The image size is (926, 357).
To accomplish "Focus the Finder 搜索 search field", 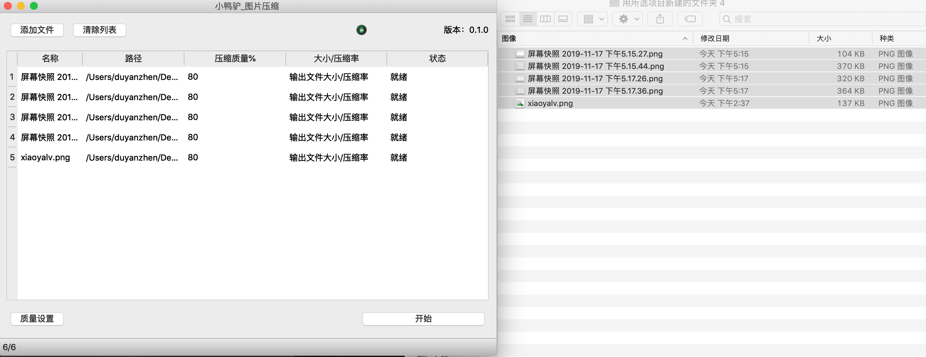I will click(x=822, y=19).
